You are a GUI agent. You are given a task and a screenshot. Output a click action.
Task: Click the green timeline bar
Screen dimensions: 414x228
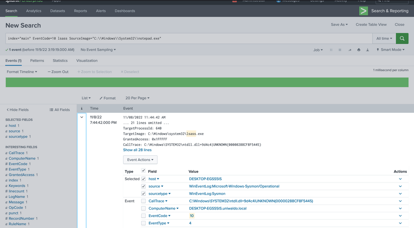(207, 82)
